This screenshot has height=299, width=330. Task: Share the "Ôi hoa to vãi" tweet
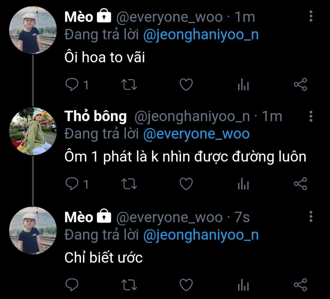pos(300,85)
